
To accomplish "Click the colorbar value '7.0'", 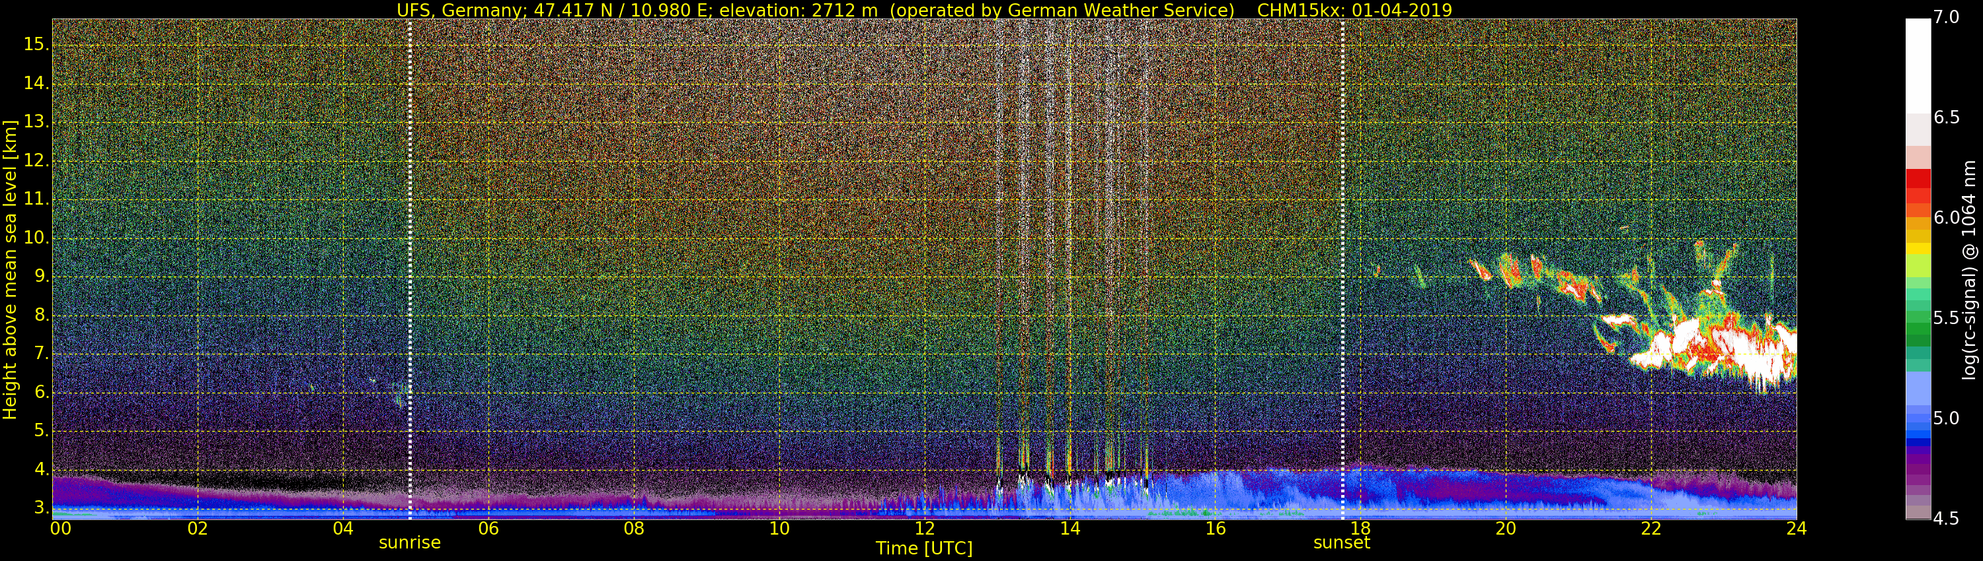I will [1946, 18].
